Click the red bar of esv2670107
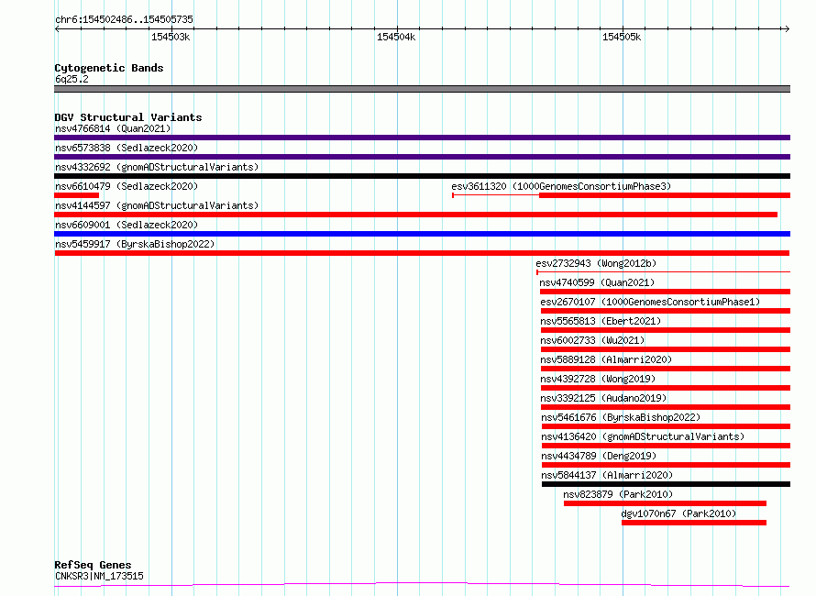 click(665, 311)
